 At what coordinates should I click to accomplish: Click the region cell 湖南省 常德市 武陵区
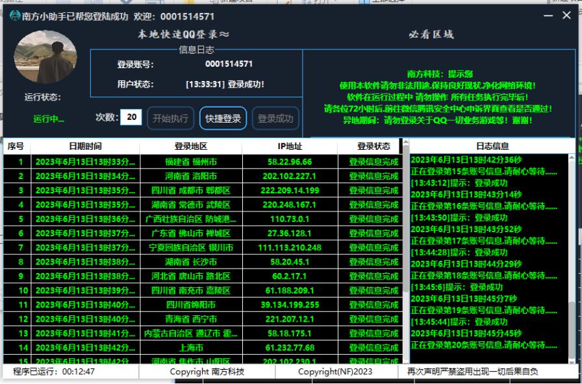(x=191, y=204)
